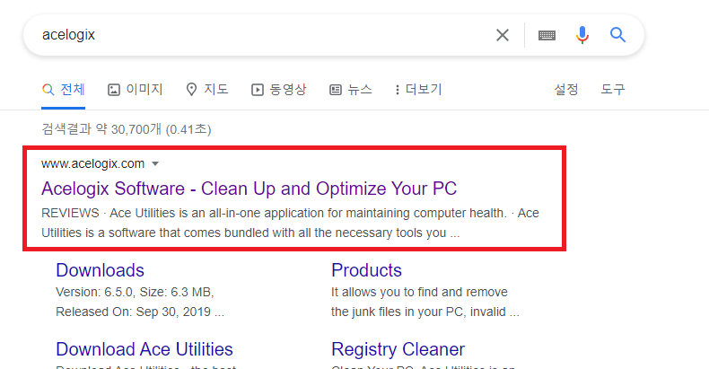
Task: Click the text 'Released On: Sep 30, 2019'
Action: click(x=134, y=312)
